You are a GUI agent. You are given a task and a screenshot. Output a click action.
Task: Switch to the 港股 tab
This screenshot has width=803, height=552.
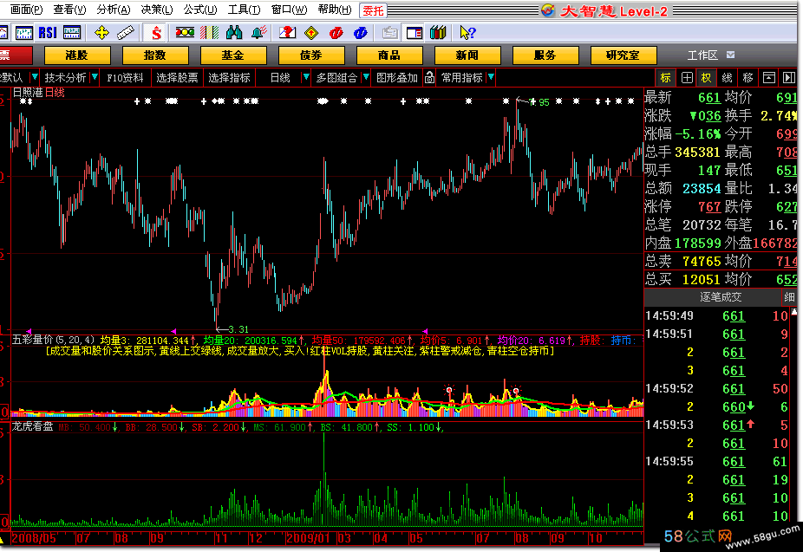[x=77, y=55]
